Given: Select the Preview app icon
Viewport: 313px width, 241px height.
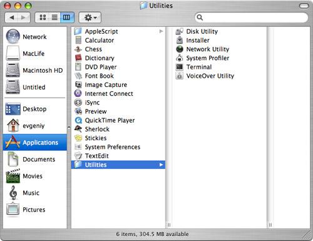Looking at the screenshot, I should point(78,111).
